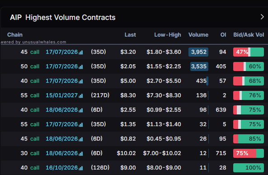Click the $0.99-$2.55 price range
This screenshot has height=175, width=268.
pyautogui.click(x=164, y=110)
